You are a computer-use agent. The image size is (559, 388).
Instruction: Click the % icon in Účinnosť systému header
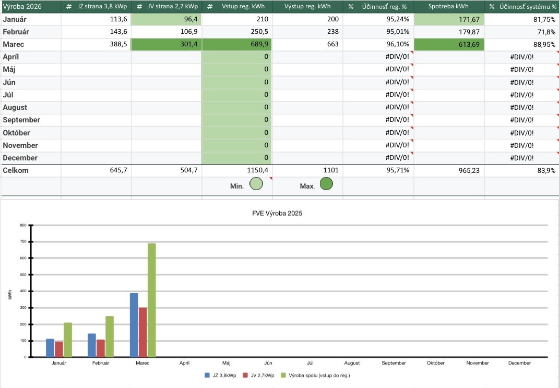(492, 7)
